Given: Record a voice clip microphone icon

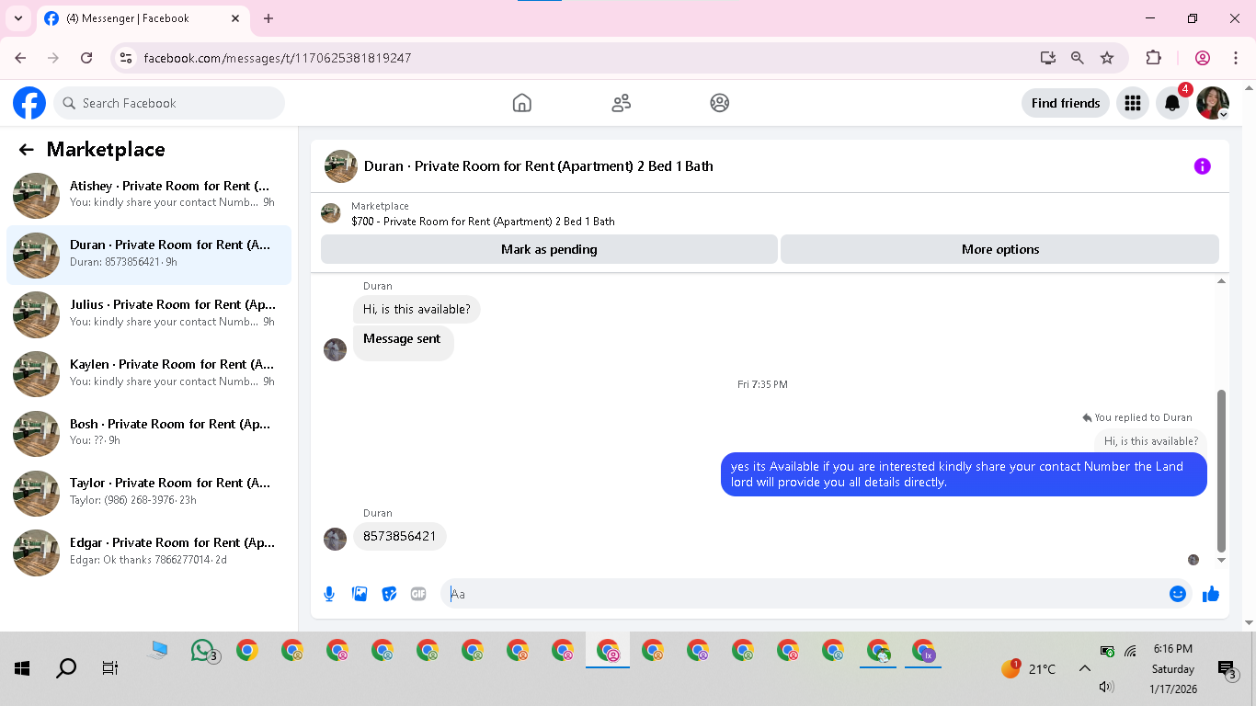Looking at the screenshot, I should click(x=329, y=594).
